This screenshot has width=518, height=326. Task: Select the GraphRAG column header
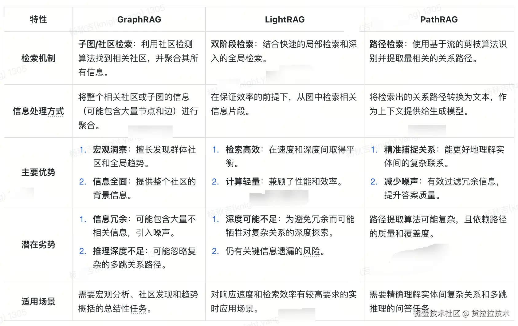(139, 19)
